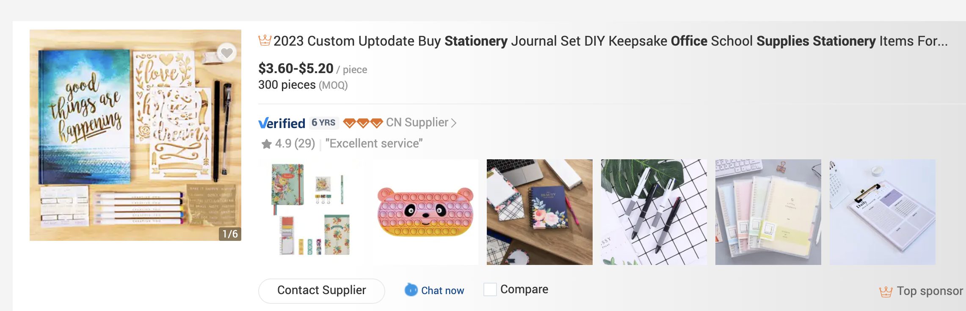Viewport: 966px width, 311px height.
Task: Add product to favorites with heart icon
Action: [227, 53]
